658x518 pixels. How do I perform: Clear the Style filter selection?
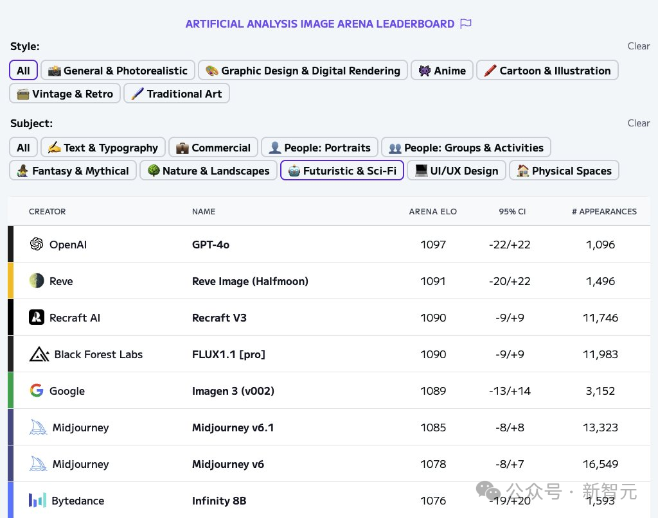pos(638,46)
